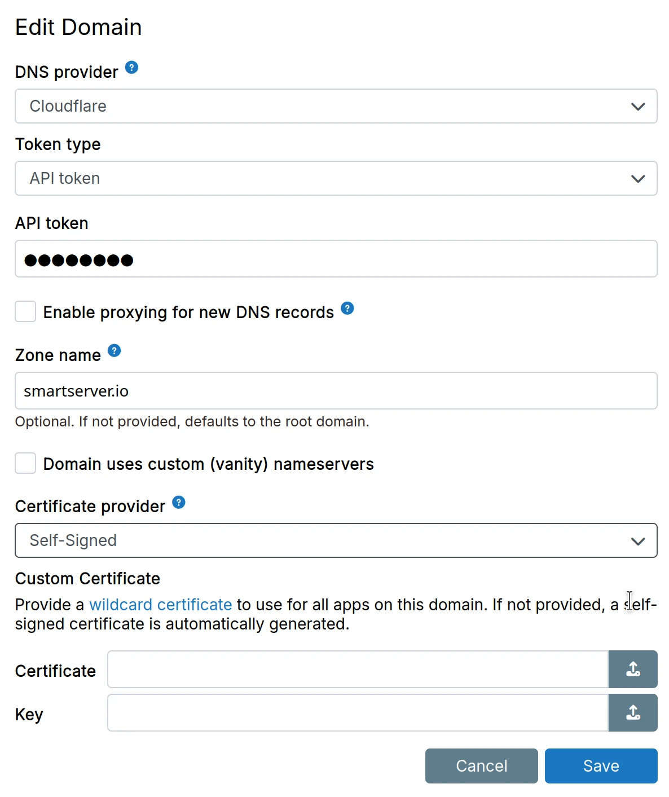This screenshot has height=797, width=669.
Task: Click the Certificate provider help icon
Action: (x=178, y=502)
